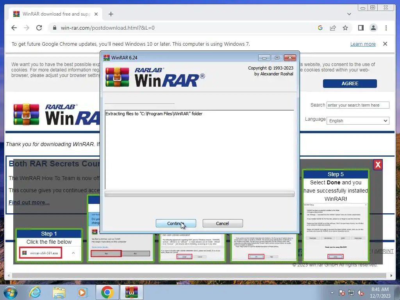Screen dimensions: 400x300
Task: Click left arrow of horizontal scrollbar
Action: coord(9,275)
